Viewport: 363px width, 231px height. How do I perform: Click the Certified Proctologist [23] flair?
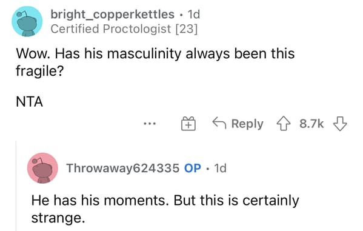(x=124, y=29)
